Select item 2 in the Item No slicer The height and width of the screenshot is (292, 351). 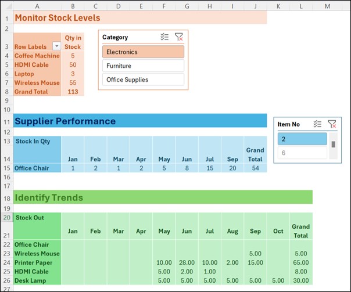pyautogui.click(x=302, y=139)
